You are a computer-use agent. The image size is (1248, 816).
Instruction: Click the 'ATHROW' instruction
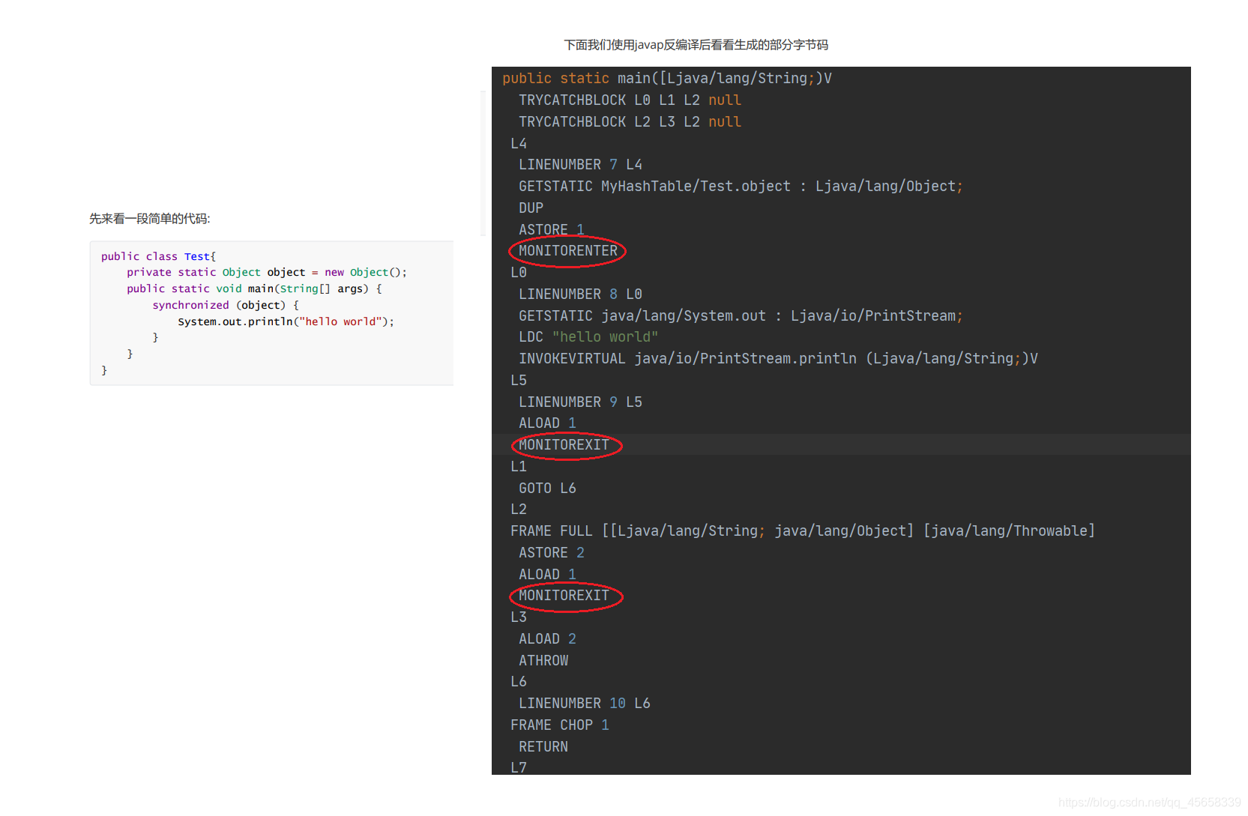(543, 661)
